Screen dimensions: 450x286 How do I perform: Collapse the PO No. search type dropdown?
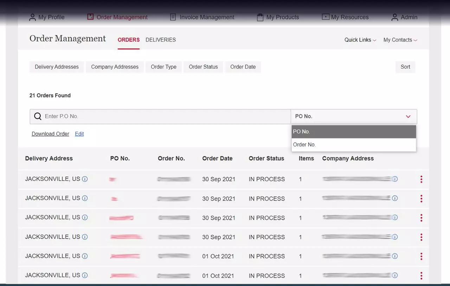click(408, 116)
